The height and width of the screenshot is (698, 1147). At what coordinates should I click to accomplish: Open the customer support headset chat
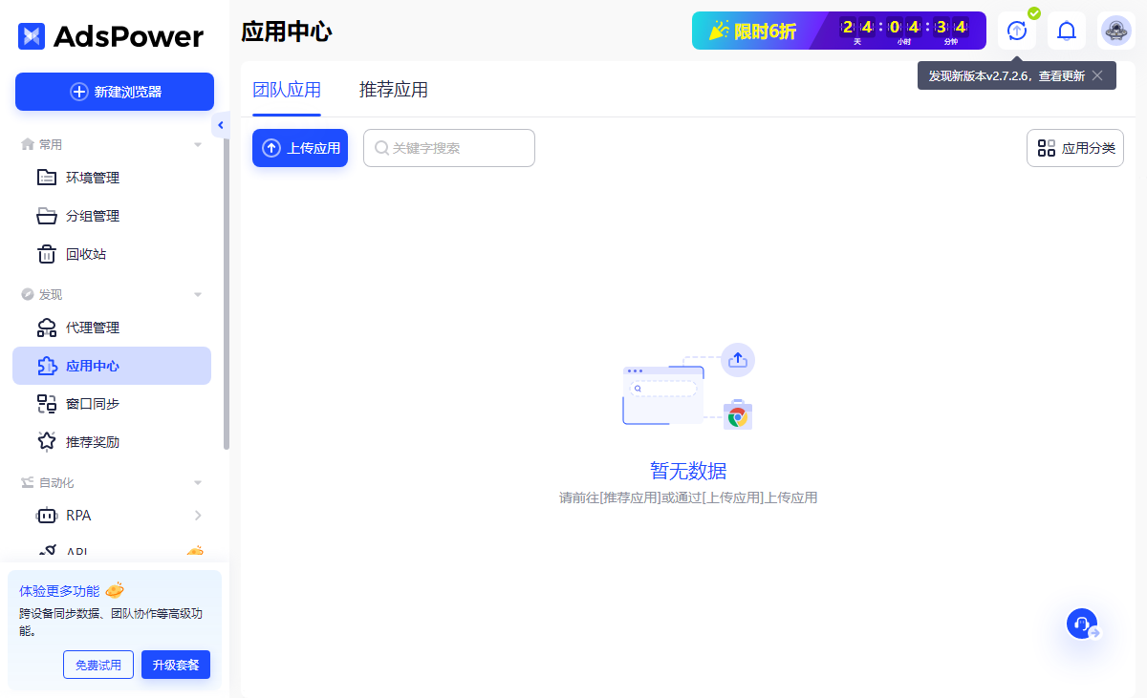[1082, 624]
